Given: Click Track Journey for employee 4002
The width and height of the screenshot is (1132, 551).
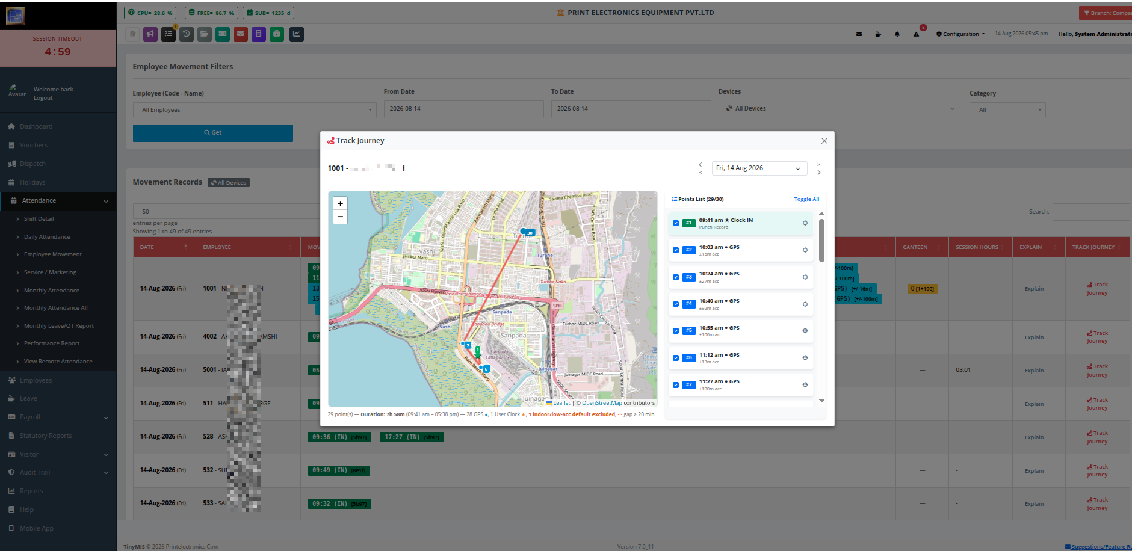Looking at the screenshot, I should (x=1097, y=337).
